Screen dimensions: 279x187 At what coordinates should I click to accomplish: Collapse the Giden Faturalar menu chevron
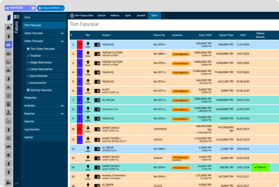[x=62, y=41]
